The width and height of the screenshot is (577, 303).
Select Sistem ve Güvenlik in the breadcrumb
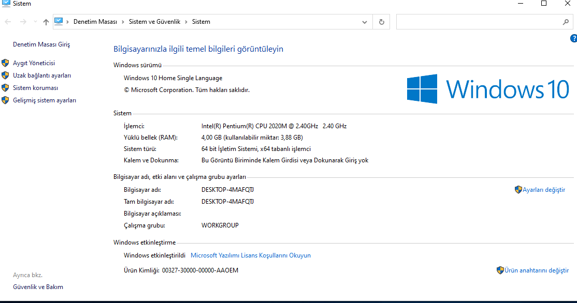point(154,22)
